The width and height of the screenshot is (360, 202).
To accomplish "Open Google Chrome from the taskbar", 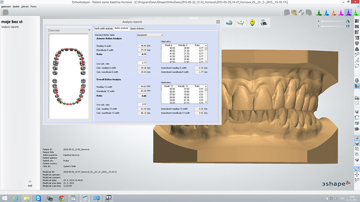I will coord(62,198).
